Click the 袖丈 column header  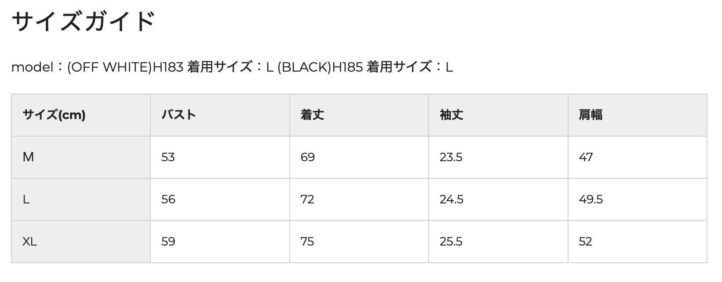pos(451,115)
